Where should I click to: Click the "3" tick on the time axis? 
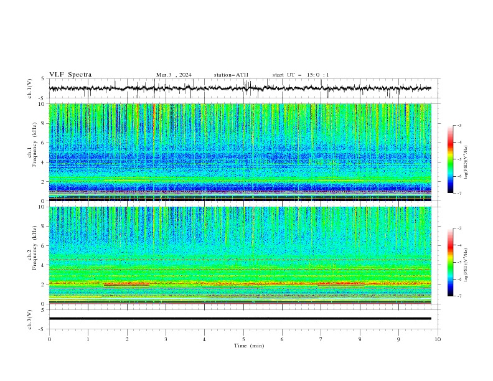point(166,339)
